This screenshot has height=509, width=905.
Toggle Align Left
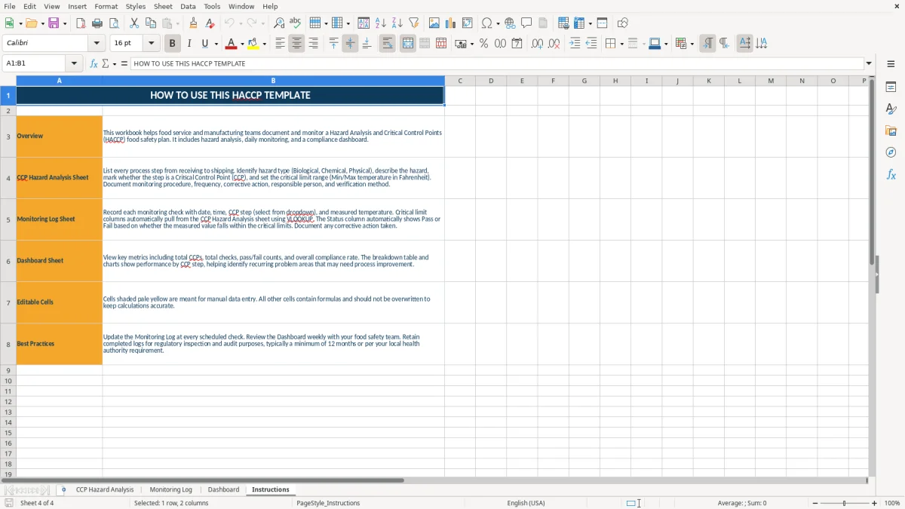(x=280, y=44)
